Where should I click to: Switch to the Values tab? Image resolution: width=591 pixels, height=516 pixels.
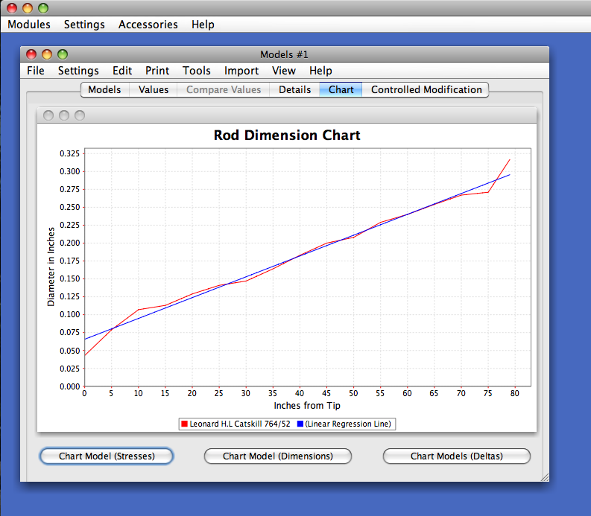[154, 89]
